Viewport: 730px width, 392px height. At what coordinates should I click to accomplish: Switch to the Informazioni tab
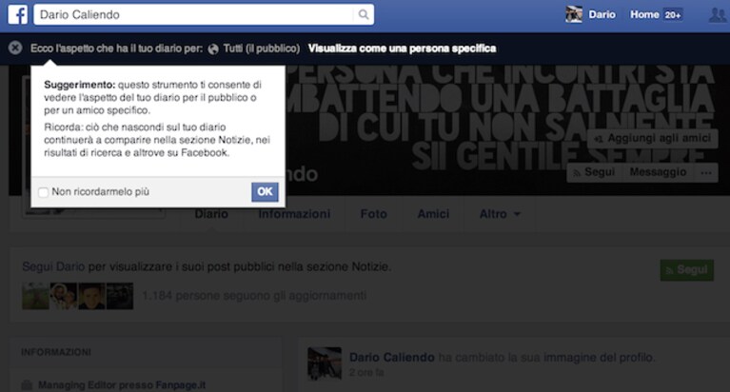[x=294, y=214]
